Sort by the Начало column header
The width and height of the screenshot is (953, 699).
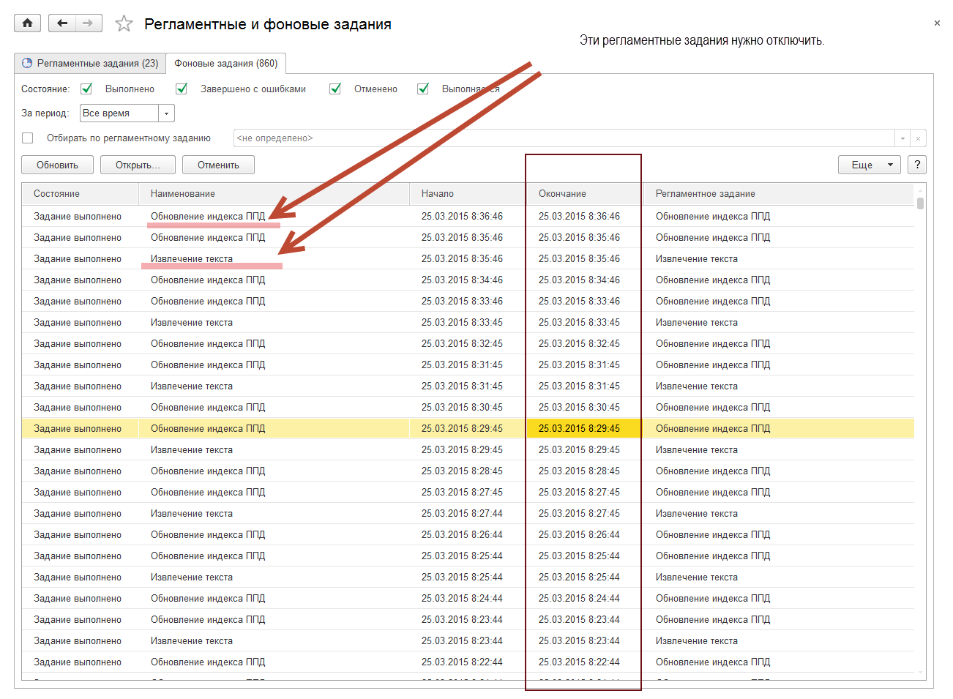tap(468, 194)
